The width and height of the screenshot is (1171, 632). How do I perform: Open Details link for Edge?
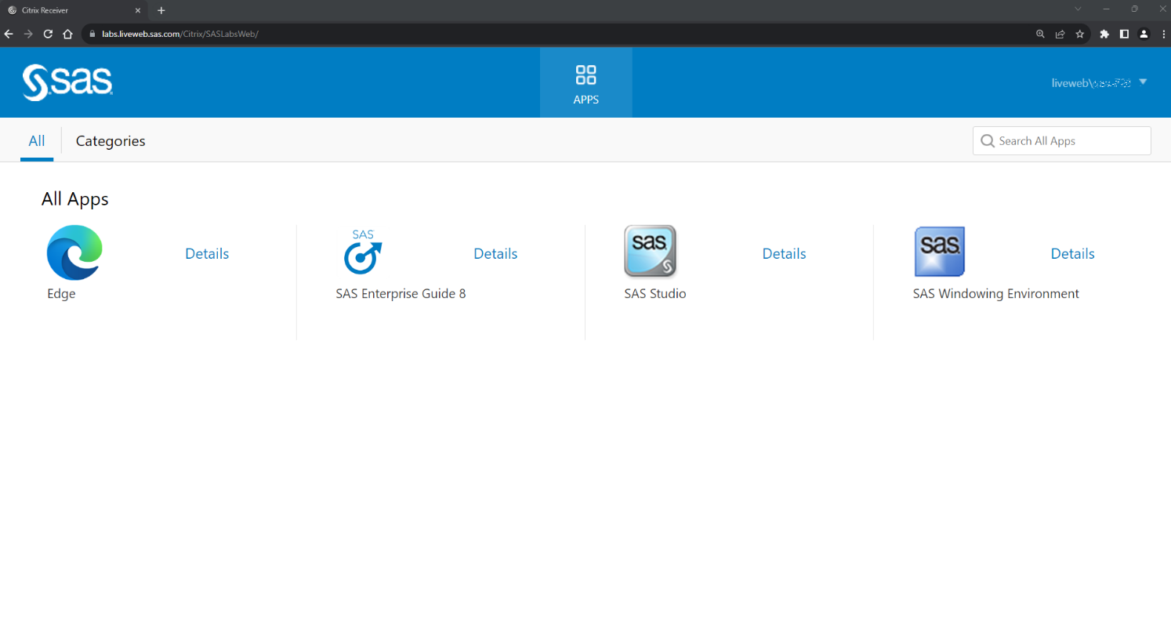(x=207, y=253)
